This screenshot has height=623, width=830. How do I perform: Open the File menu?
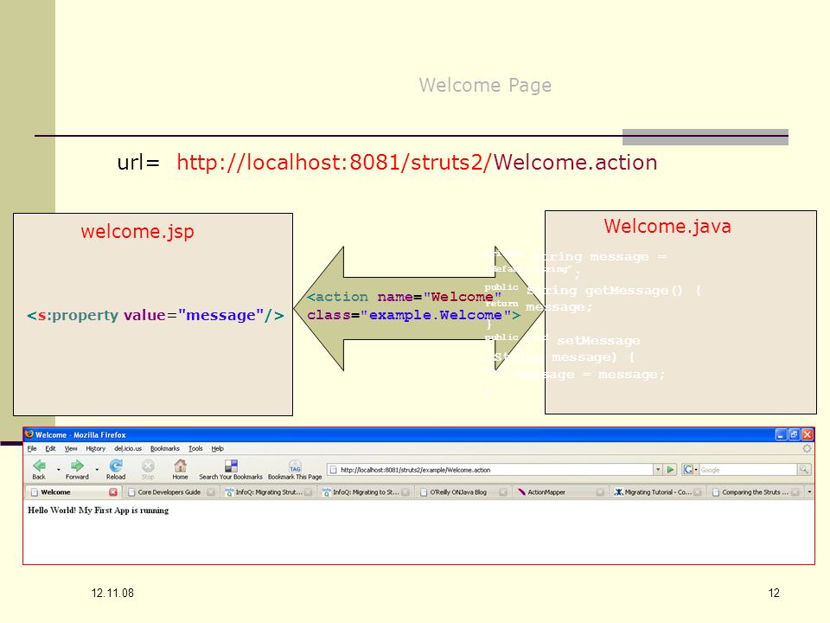(32, 448)
